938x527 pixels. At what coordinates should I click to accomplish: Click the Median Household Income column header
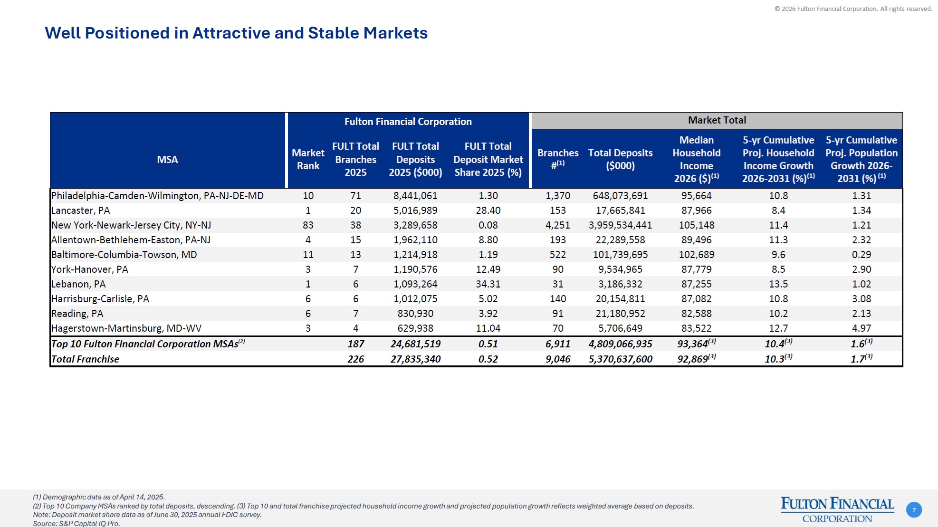(696, 159)
